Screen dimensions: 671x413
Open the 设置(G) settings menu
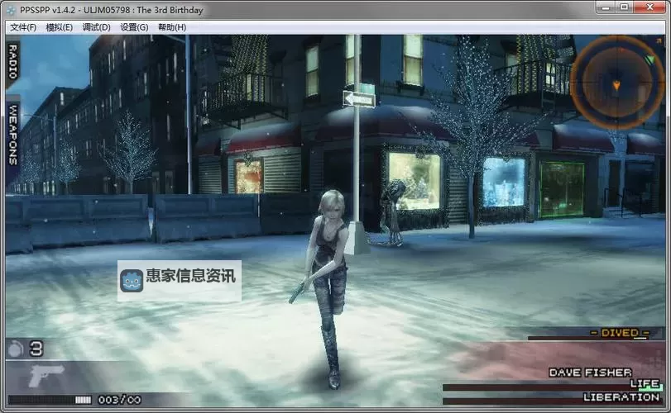coord(134,27)
